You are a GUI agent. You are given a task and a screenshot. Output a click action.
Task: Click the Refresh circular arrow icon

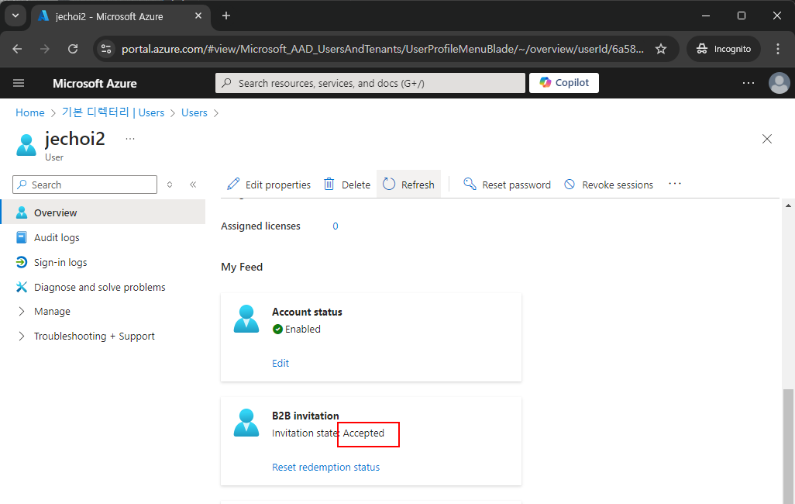coord(389,184)
